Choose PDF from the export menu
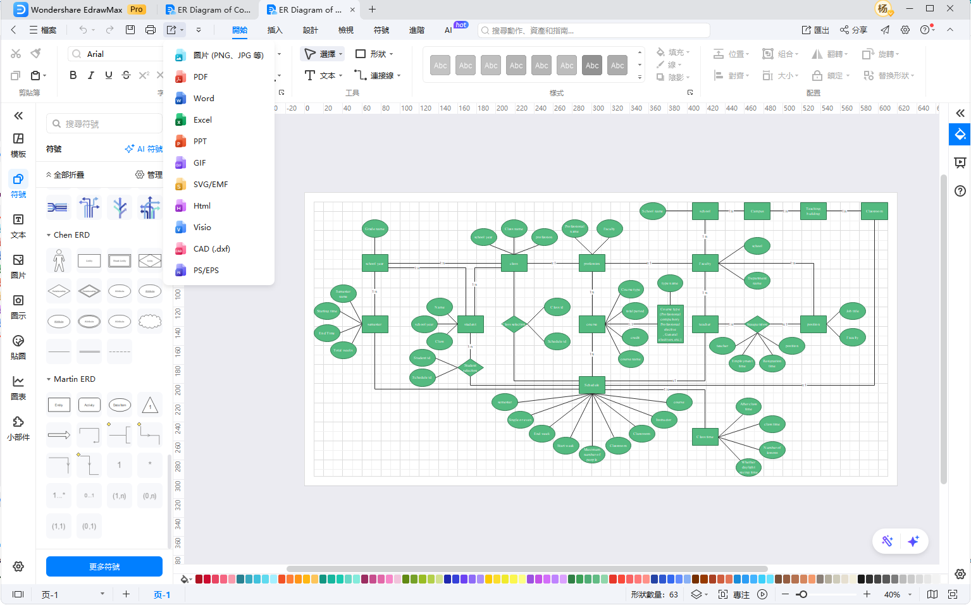Screen dimensions: 971x605 tap(201, 77)
